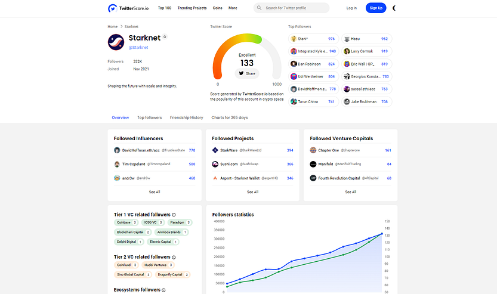Image resolution: width=497 pixels, height=294 pixels.
Task: Click StarkWare project logo icon
Action: coord(215,150)
